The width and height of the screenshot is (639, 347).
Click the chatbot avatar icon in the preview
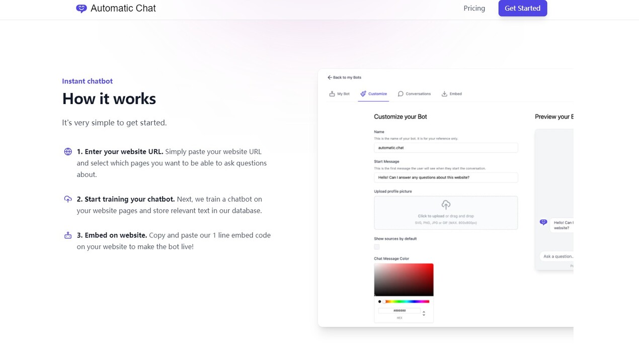tap(543, 222)
